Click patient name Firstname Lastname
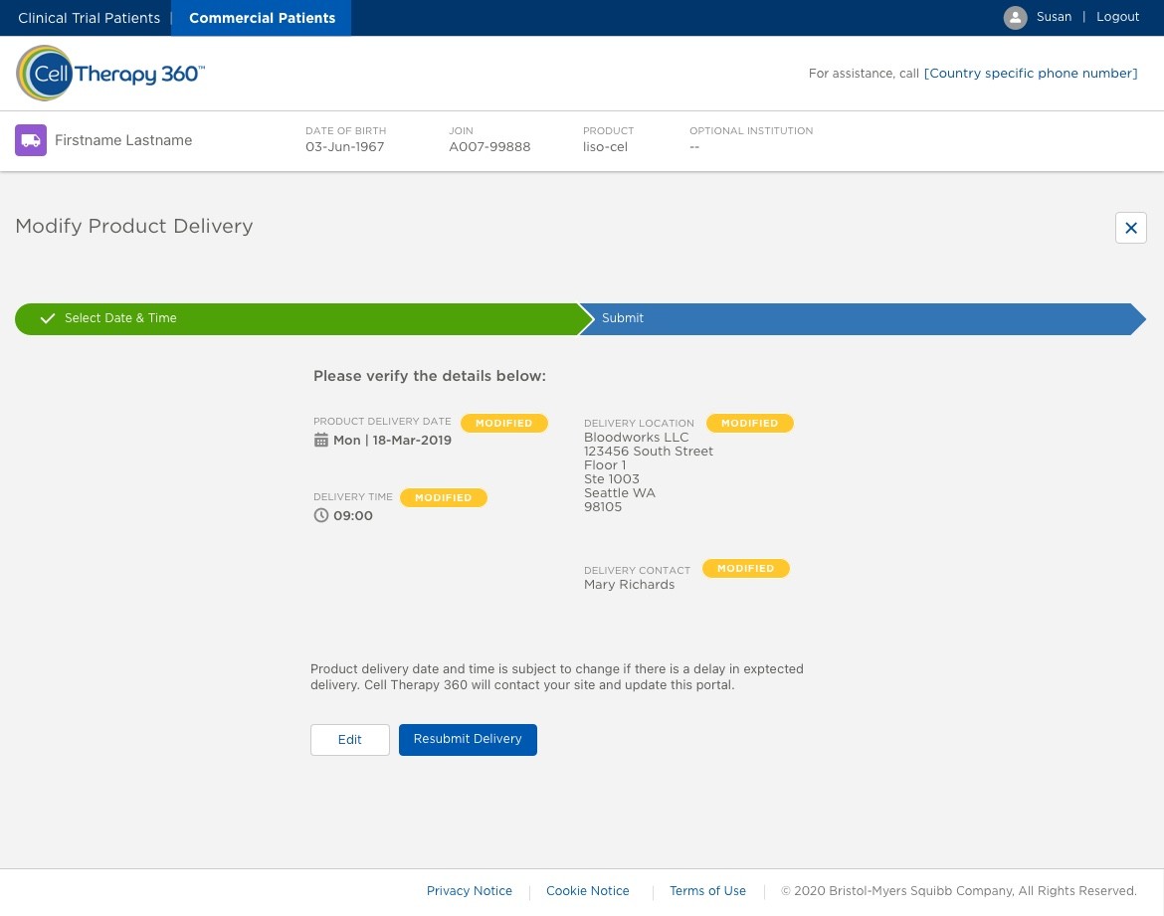Screen dimensions: 1164x916 coord(123,140)
